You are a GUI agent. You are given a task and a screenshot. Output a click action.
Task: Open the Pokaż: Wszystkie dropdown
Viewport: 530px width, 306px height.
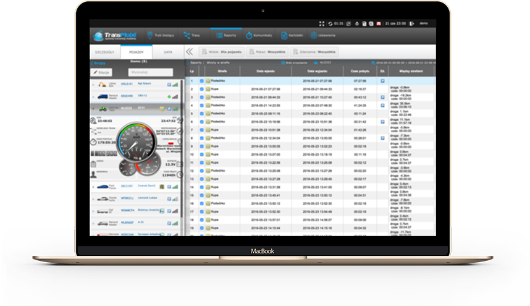(267, 53)
